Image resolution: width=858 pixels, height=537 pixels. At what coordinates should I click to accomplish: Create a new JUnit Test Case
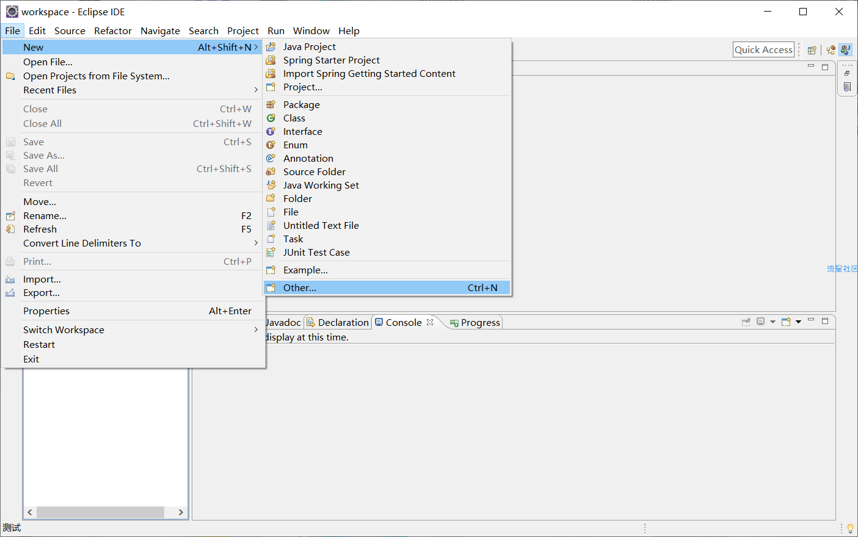(x=387, y=252)
